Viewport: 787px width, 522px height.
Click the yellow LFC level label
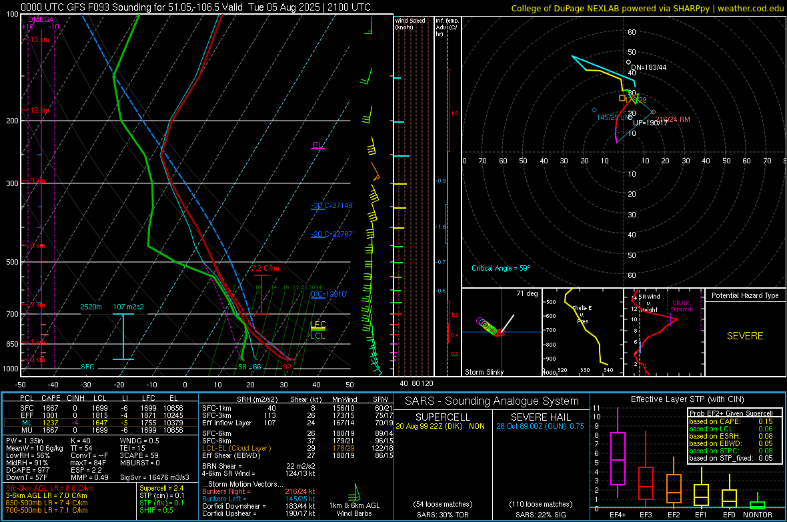click(x=317, y=324)
